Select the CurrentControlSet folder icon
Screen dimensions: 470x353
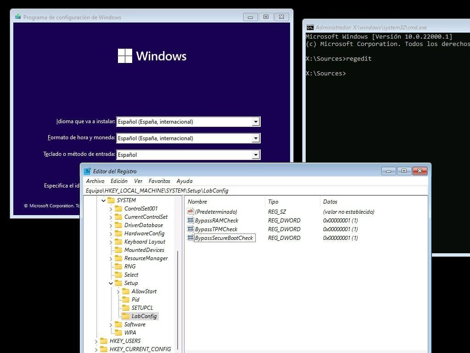119,217
